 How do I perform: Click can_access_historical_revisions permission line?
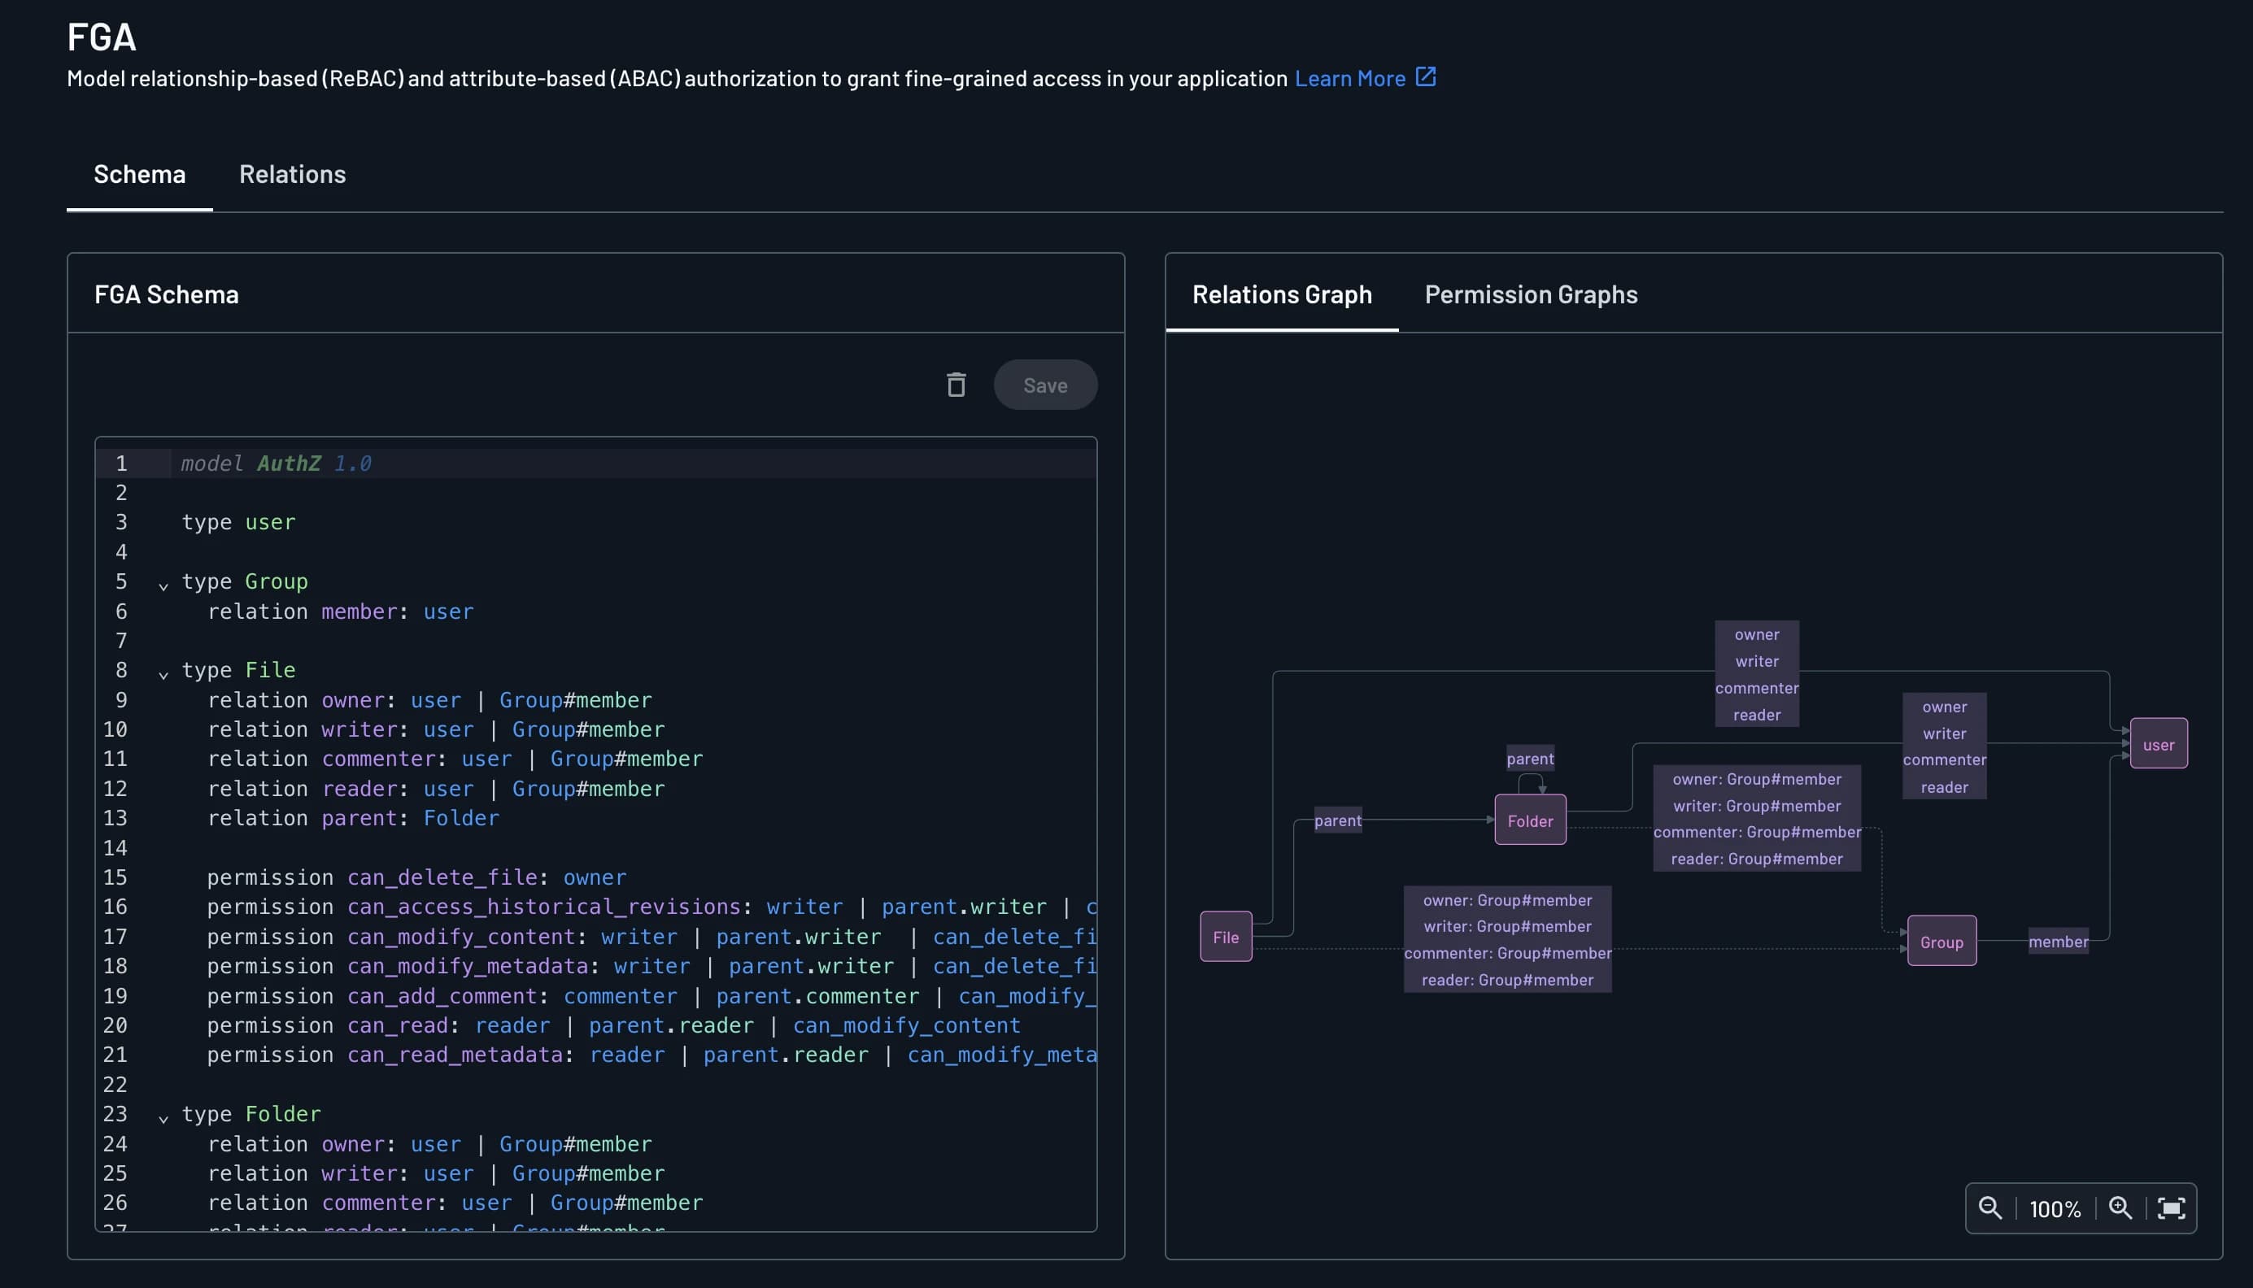pyautogui.click(x=652, y=907)
